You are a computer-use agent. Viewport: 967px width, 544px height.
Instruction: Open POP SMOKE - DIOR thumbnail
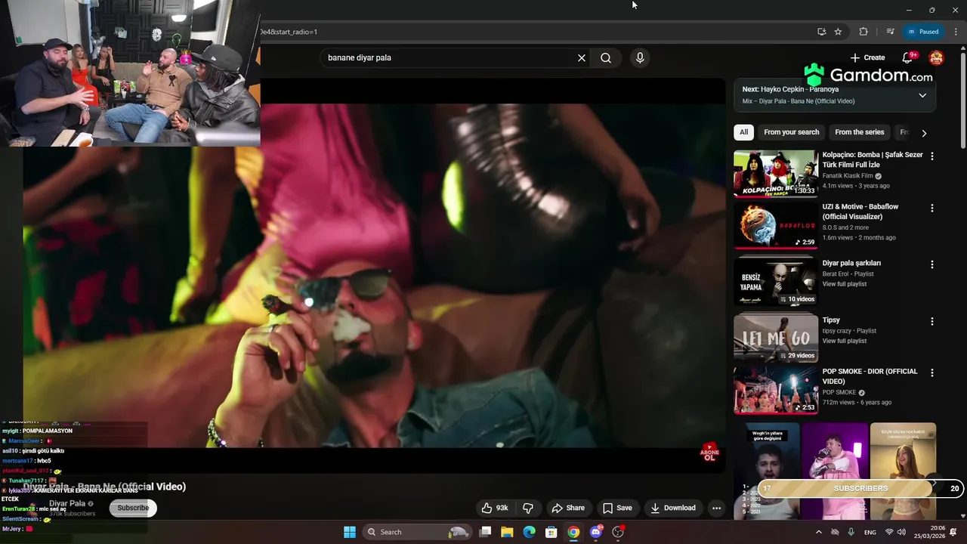pyautogui.click(x=776, y=391)
